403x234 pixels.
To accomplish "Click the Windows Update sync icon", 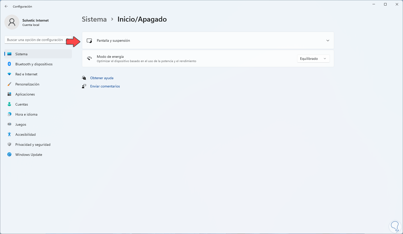I will 9,155.
